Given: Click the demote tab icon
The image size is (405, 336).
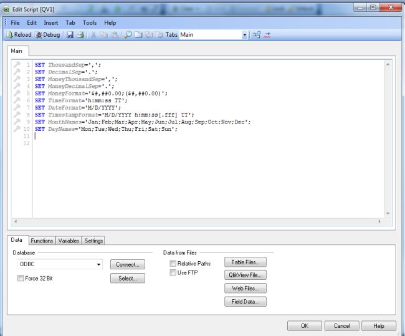Looking at the screenshot, I should pos(160,35).
